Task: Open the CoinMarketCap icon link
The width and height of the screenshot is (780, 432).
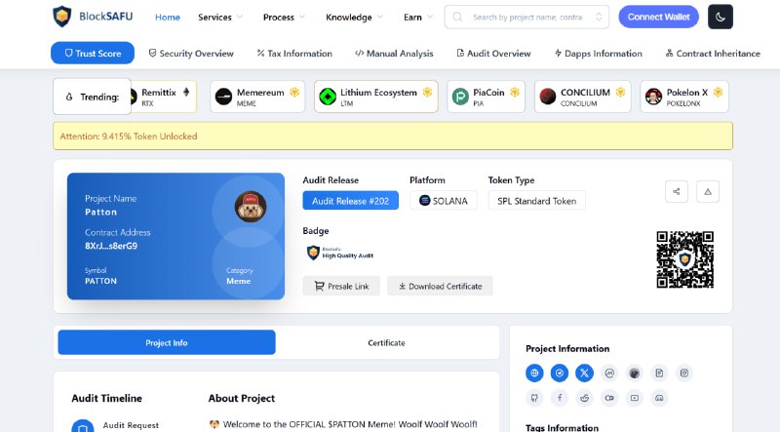Action: (x=609, y=373)
